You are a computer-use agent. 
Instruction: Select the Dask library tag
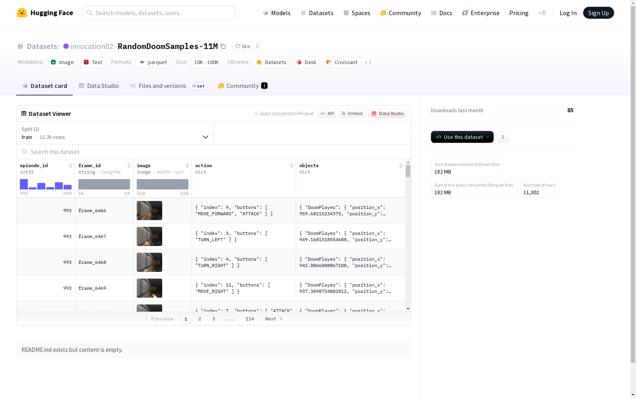pos(306,62)
